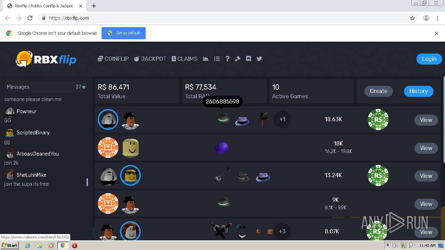Open Internet Explorer from taskbar
445x250 pixels.
click(x=27, y=245)
